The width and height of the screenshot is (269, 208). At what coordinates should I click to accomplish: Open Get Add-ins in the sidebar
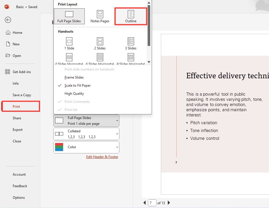pyautogui.click(x=18, y=72)
